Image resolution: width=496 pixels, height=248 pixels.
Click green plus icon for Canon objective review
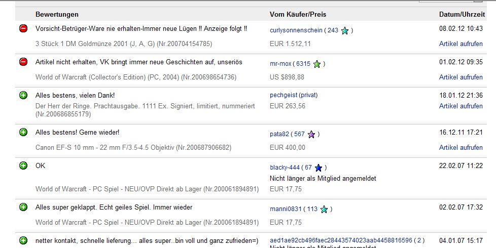23,133
